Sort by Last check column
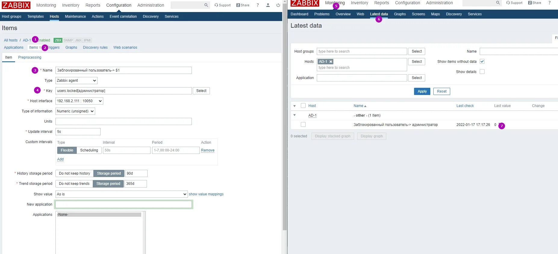Image resolution: width=558 pixels, height=254 pixels. coord(465,106)
